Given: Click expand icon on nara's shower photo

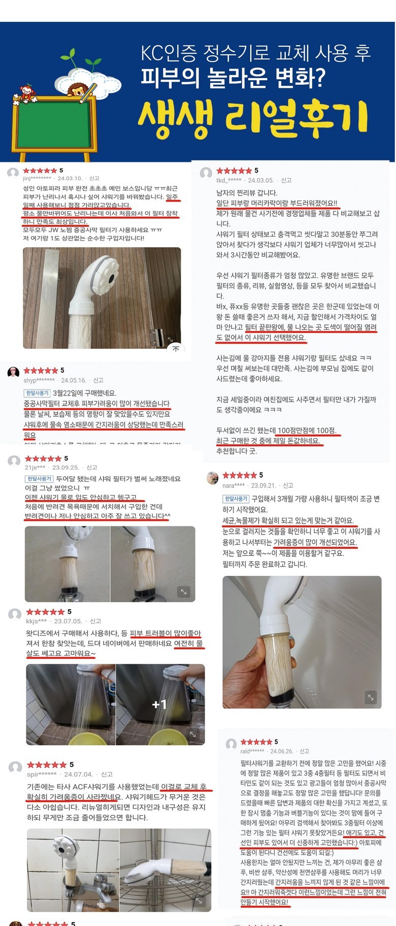Looking at the screenshot, I should click(x=371, y=698).
